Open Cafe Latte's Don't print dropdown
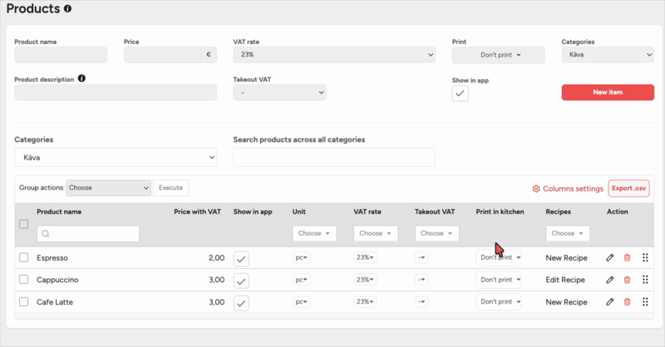This screenshot has height=347, width=665. 499,301
